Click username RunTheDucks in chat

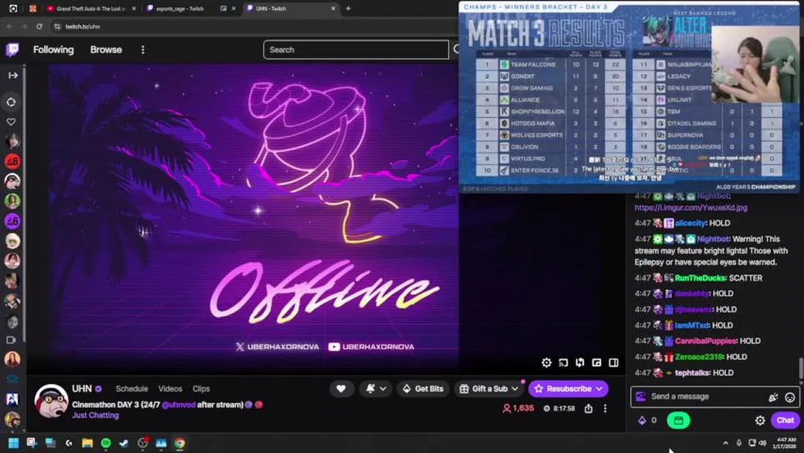click(701, 278)
